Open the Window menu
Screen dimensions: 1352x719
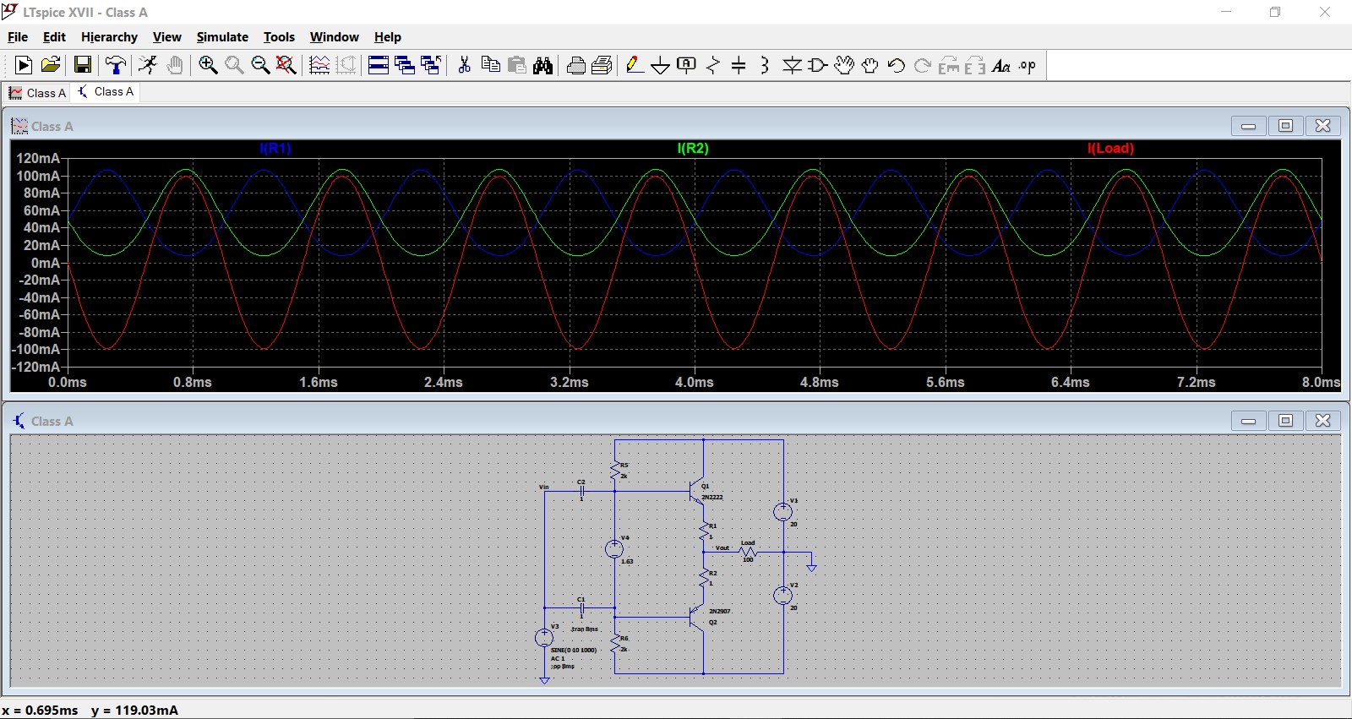(334, 37)
